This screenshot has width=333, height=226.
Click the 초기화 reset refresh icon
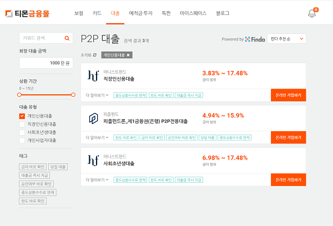(94, 55)
